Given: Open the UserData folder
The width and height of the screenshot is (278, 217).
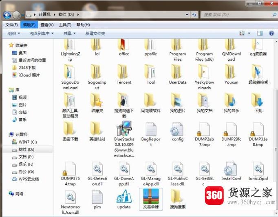Looking at the screenshot, I should click(x=177, y=75).
